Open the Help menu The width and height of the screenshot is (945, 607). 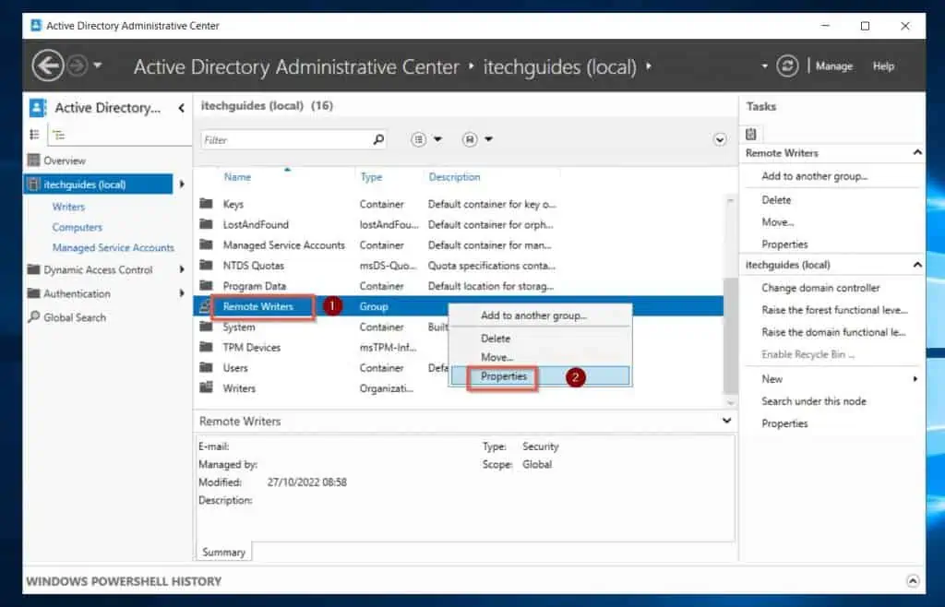pos(883,66)
